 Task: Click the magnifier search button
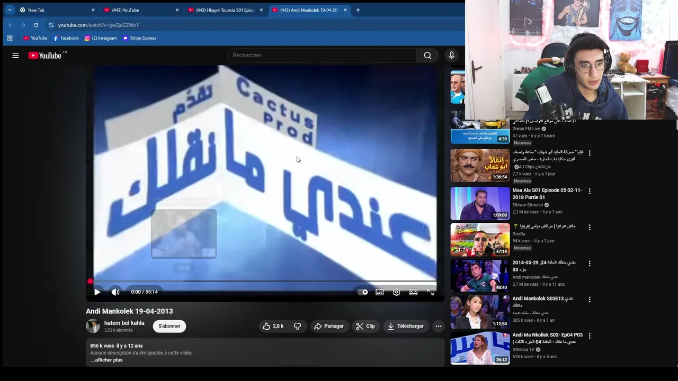(427, 55)
